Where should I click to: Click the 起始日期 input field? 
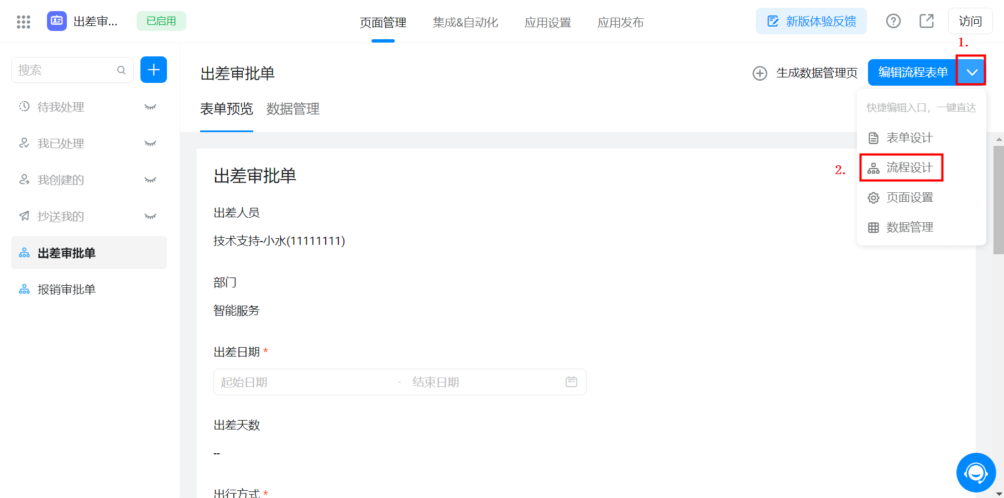tap(304, 382)
